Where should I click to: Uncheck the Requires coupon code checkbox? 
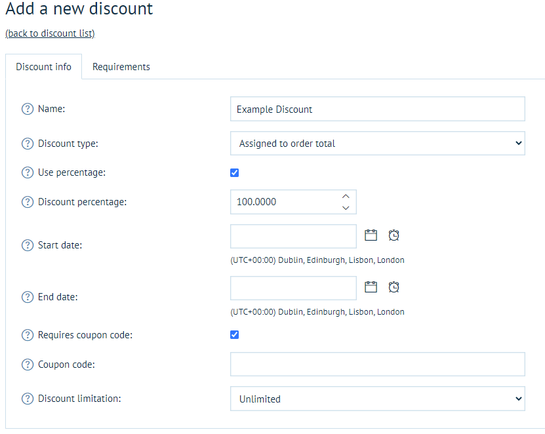click(x=235, y=335)
